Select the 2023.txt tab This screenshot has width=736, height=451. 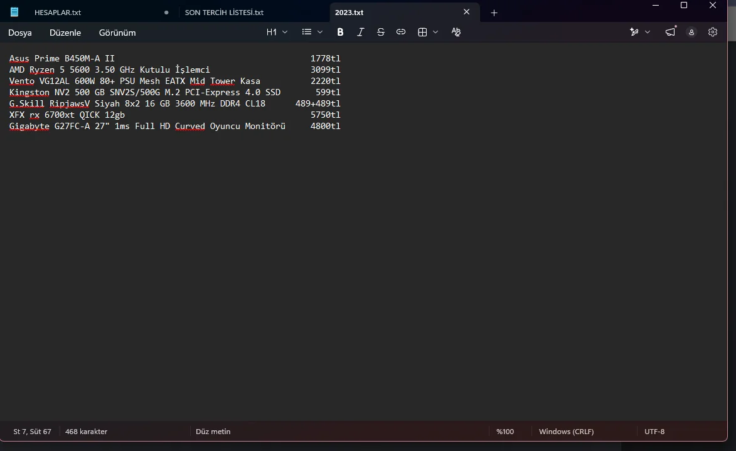[349, 13]
